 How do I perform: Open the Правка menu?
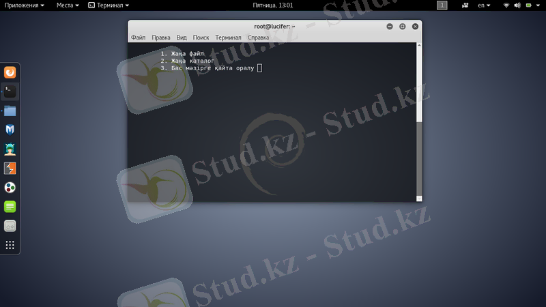(161, 38)
